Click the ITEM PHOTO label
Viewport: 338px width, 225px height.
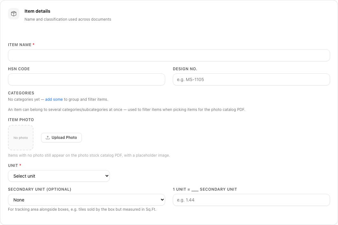tap(21, 120)
